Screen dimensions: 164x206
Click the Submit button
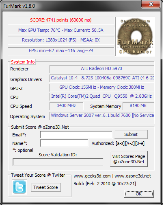point(131,134)
